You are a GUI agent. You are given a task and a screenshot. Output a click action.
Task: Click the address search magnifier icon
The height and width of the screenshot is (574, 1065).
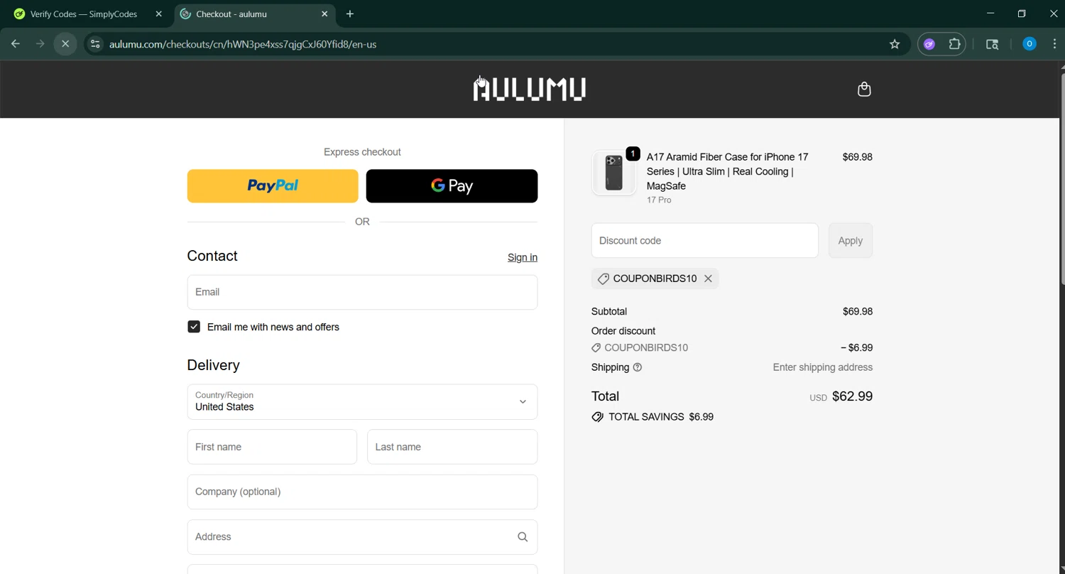pyautogui.click(x=523, y=537)
